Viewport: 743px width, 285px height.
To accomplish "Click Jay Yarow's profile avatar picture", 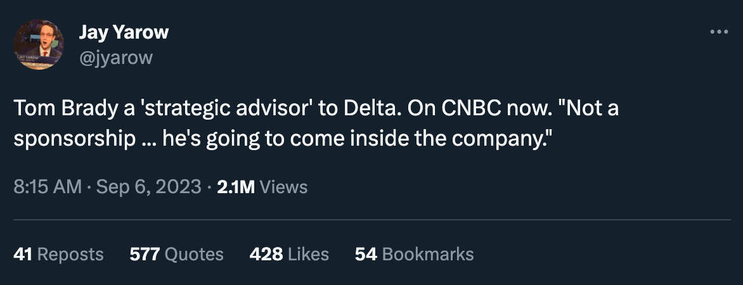I will tap(38, 44).
